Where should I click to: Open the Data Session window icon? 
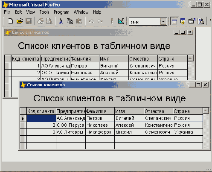pos(183,21)
